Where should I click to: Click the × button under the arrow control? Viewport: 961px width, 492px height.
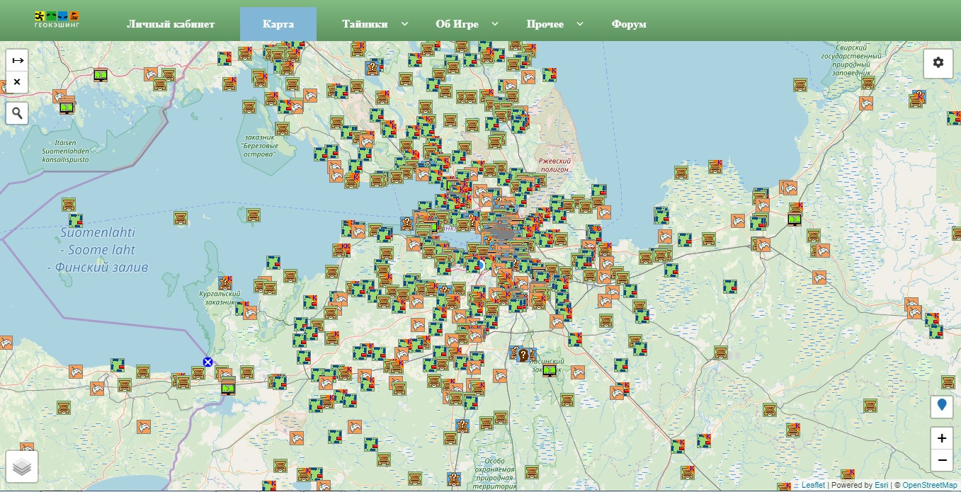point(17,83)
